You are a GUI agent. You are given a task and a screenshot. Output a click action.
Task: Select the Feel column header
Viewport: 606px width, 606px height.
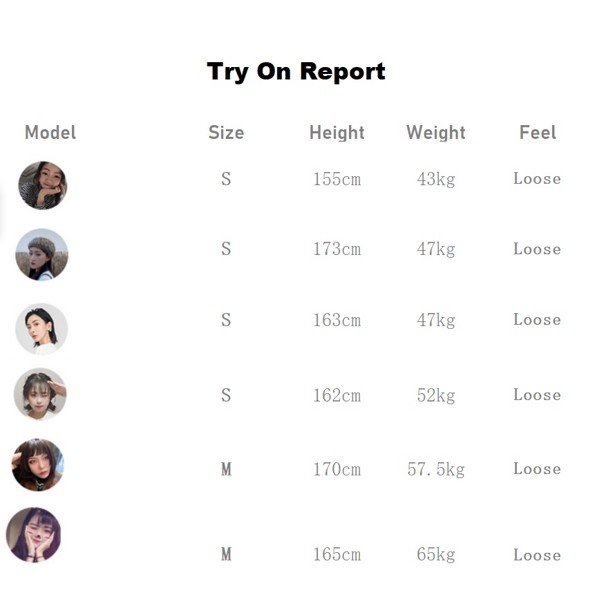click(538, 133)
